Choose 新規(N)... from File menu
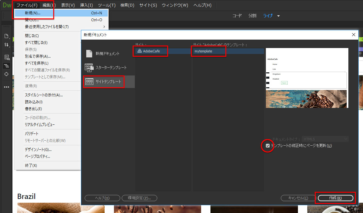Screen dimensions: 363x213 coord(33,13)
